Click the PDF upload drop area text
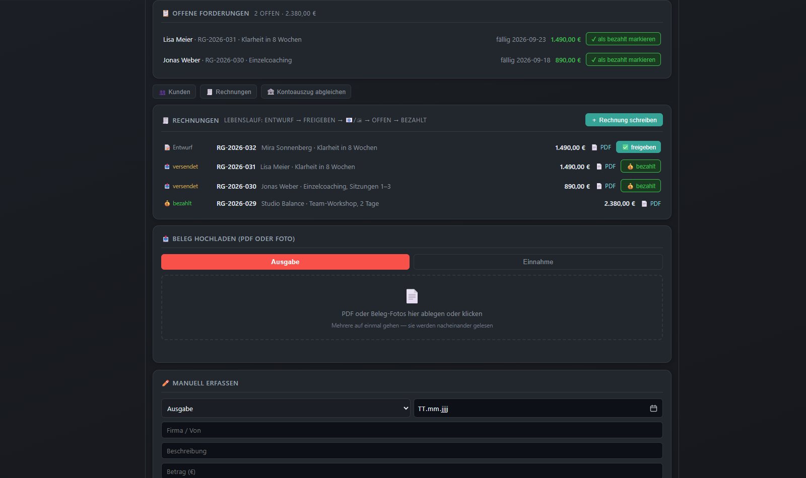 412,314
